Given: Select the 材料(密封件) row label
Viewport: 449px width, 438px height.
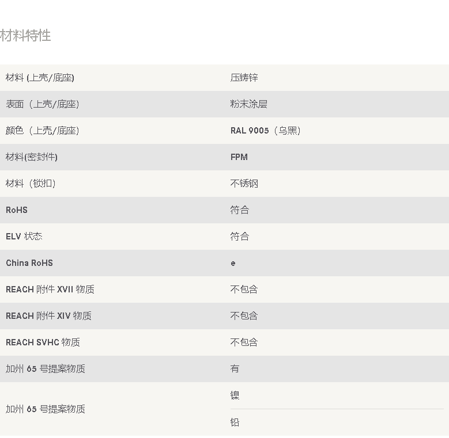Looking at the screenshot, I should [32, 157].
